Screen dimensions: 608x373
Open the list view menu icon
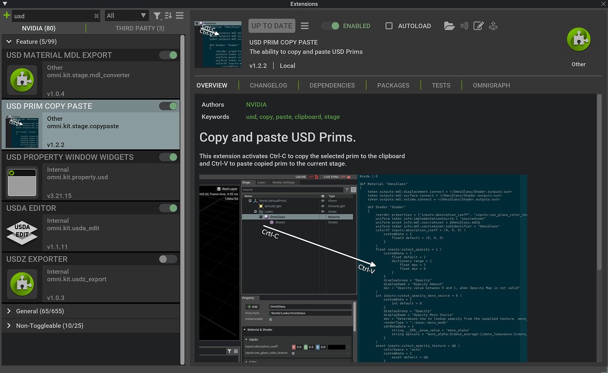tap(179, 15)
